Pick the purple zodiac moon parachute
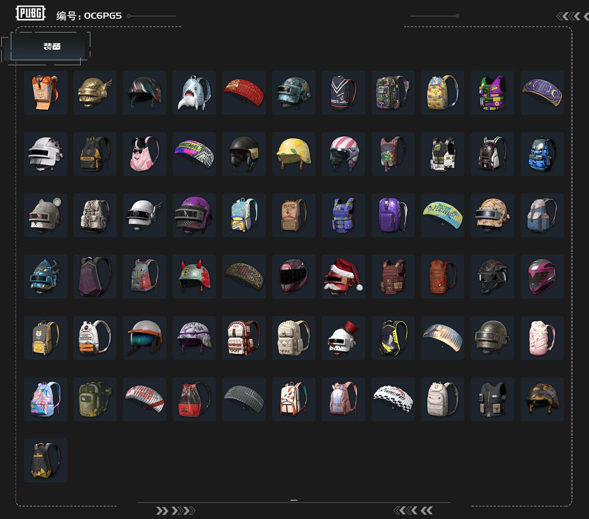The image size is (589, 519). (x=542, y=93)
